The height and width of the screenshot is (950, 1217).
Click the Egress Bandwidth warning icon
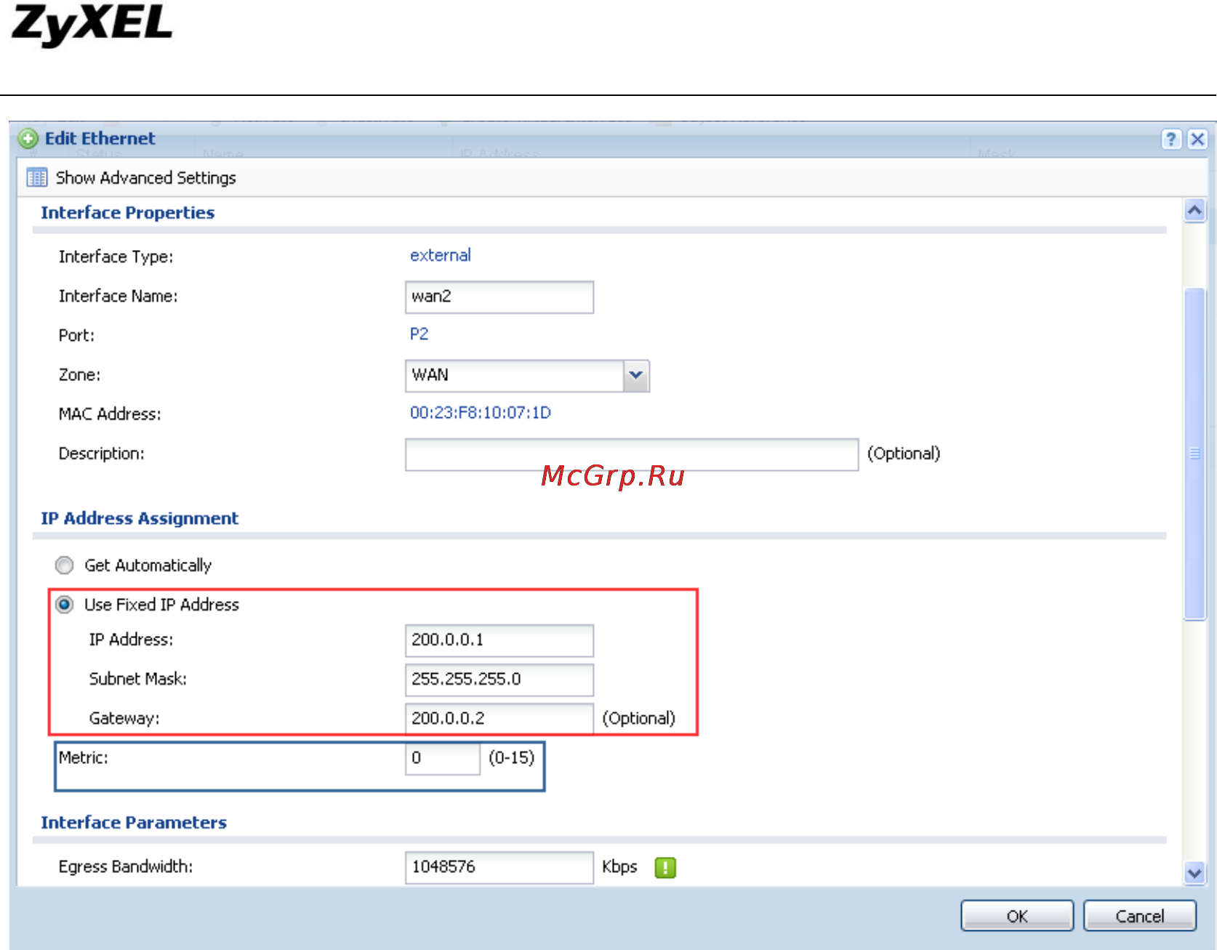point(665,867)
